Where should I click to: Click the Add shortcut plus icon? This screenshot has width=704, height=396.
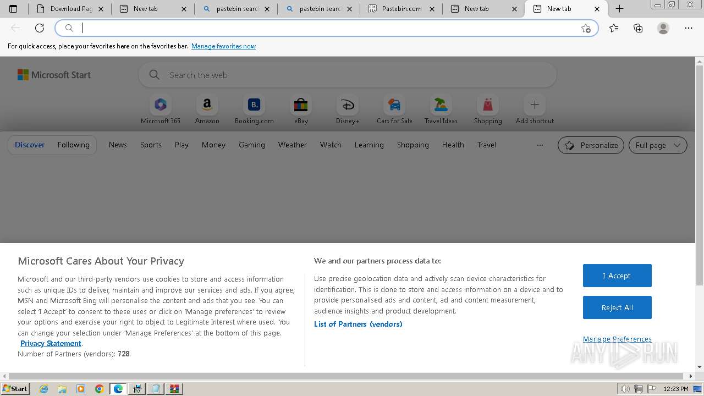pyautogui.click(x=535, y=105)
